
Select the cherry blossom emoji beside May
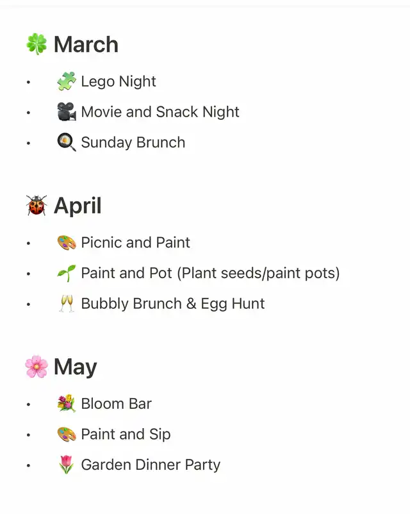pos(37,367)
